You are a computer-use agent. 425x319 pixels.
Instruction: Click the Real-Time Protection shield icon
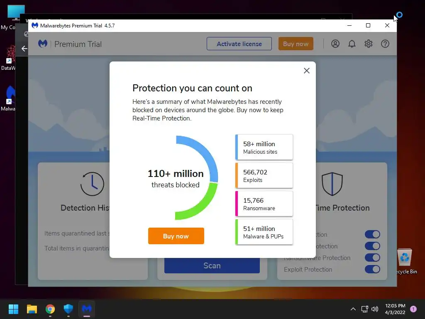click(x=332, y=184)
